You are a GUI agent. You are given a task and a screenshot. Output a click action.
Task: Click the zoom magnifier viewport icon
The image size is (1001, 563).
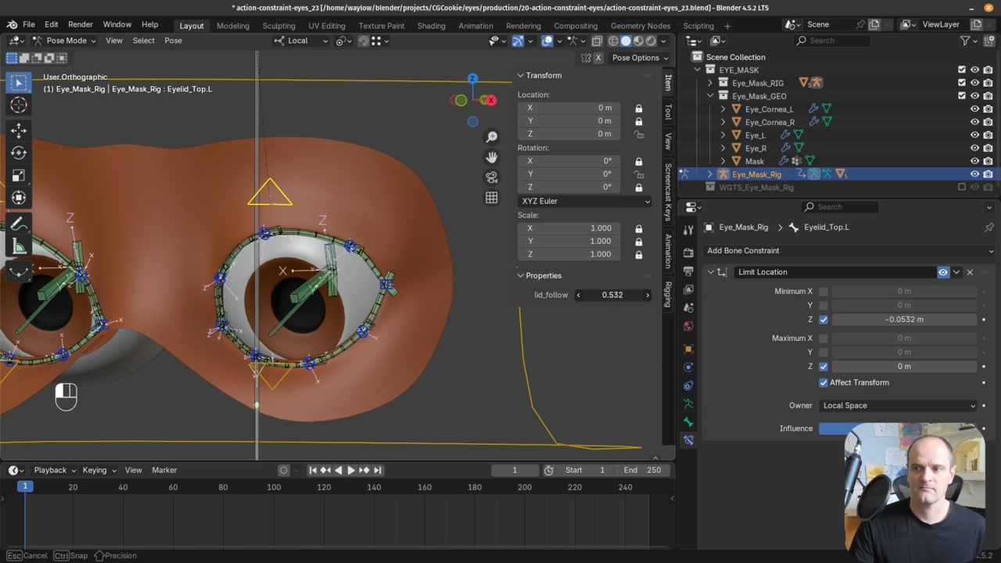tap(491, 137)
